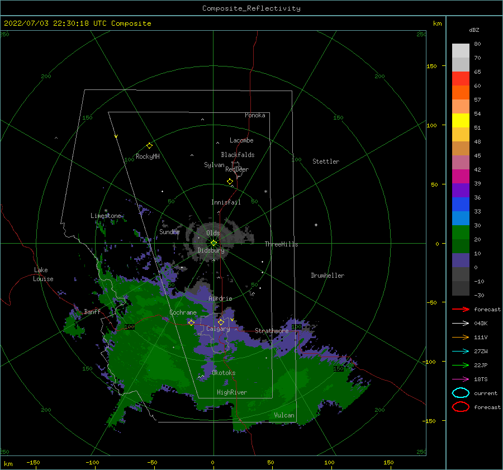Select the yellow 51-54 dBZ color band

tap(461, 120)
